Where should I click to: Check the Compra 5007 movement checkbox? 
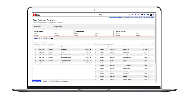[35, 49]
